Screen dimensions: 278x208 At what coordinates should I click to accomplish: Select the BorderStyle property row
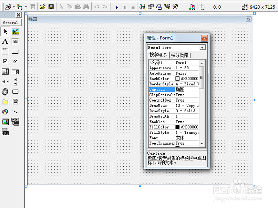pyautogui.click(x=174, y=84)
